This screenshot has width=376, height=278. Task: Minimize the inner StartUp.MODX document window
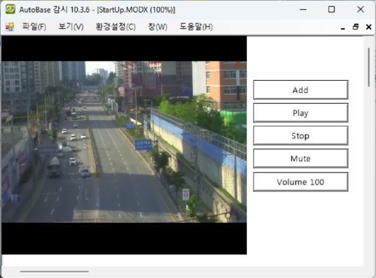click(343, 27)
